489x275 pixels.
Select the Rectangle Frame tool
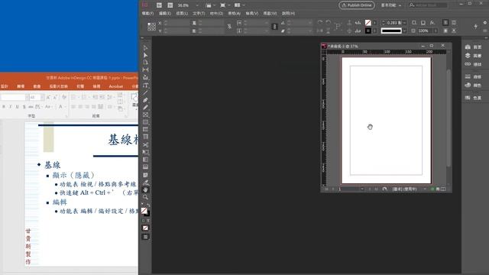pyautogui.click(x=145, y=115)
